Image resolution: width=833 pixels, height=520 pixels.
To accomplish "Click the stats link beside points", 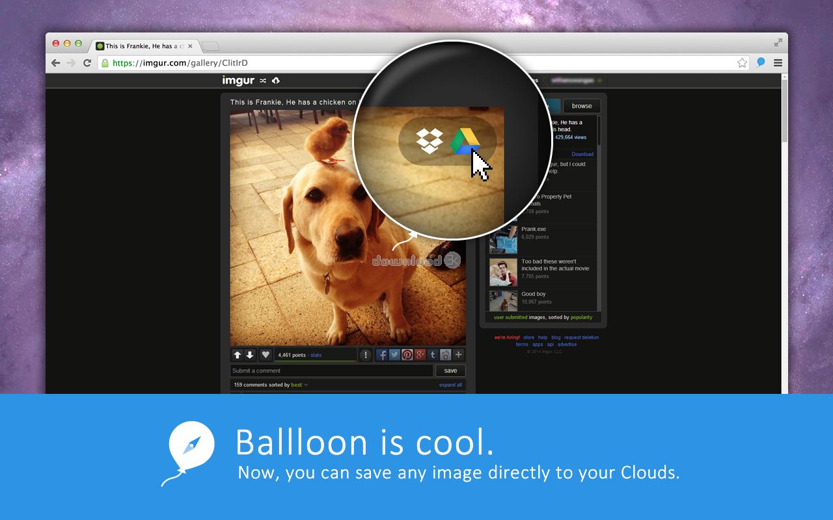I will point(316,356).
